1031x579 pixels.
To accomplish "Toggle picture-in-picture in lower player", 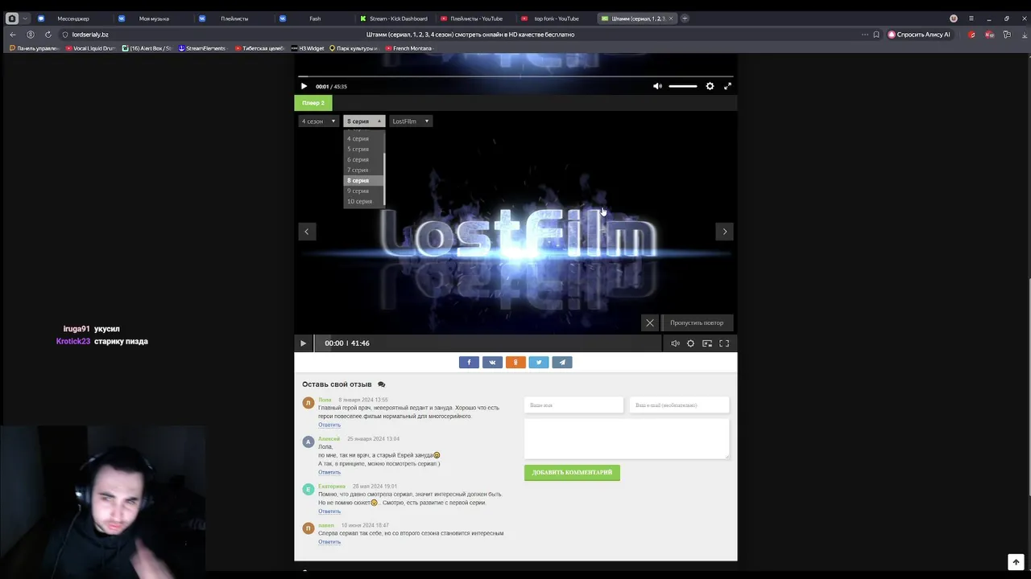I will click(707, 343).
